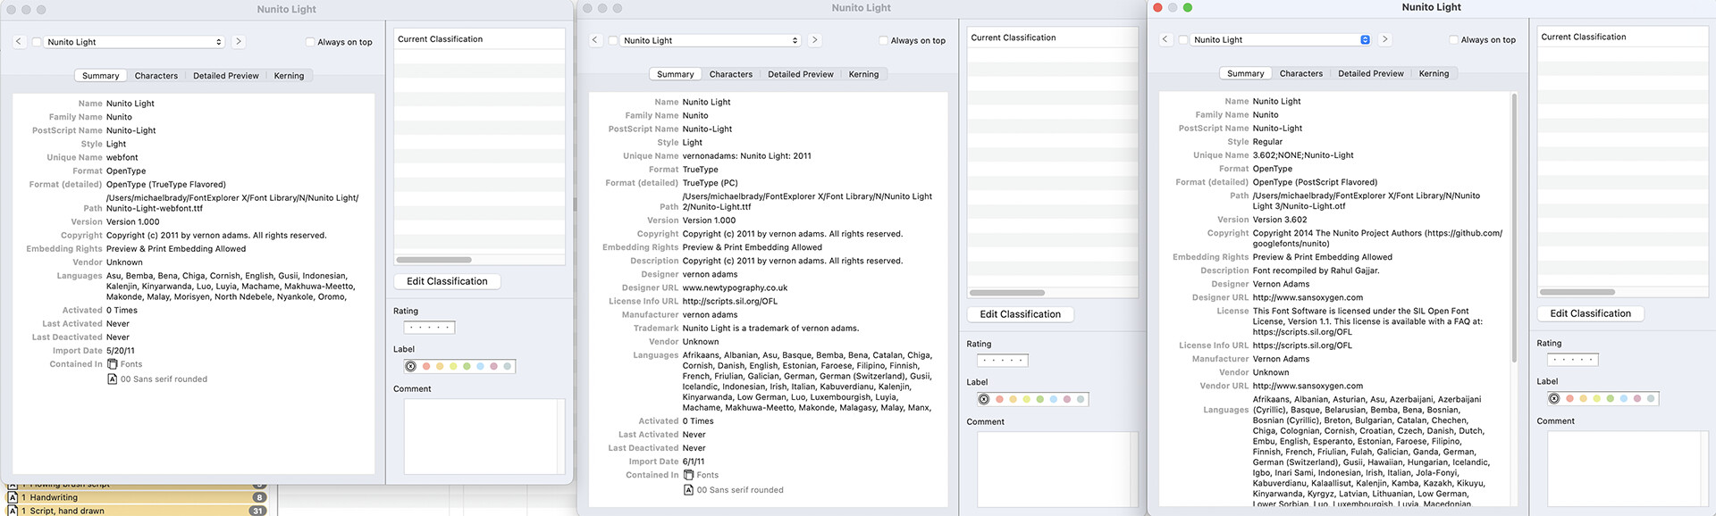Click the classification horizontal scrollbar in left window
Screen dimensions: 1716x516
[x=433, y=260]
